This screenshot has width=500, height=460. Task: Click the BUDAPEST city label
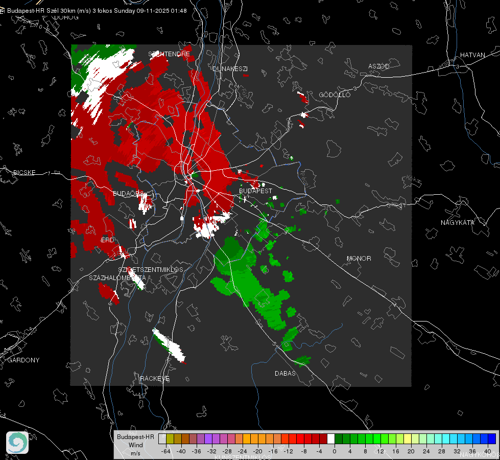[x=256, y=191]
